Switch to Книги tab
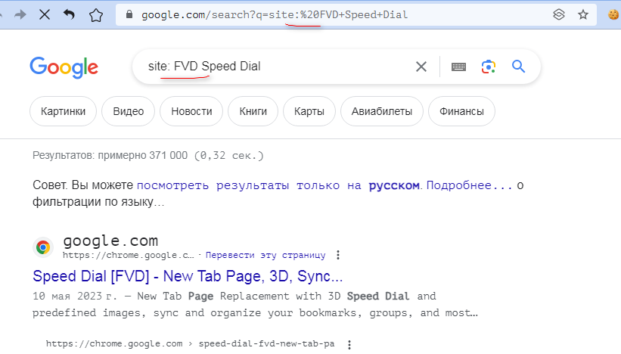The width and height of the screenshot is (621, 354). 253,111
